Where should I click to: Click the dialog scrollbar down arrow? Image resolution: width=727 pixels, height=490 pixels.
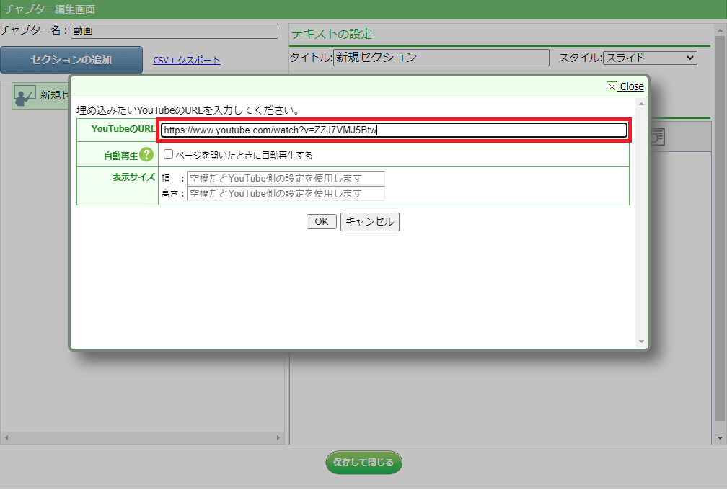(641, 341)
